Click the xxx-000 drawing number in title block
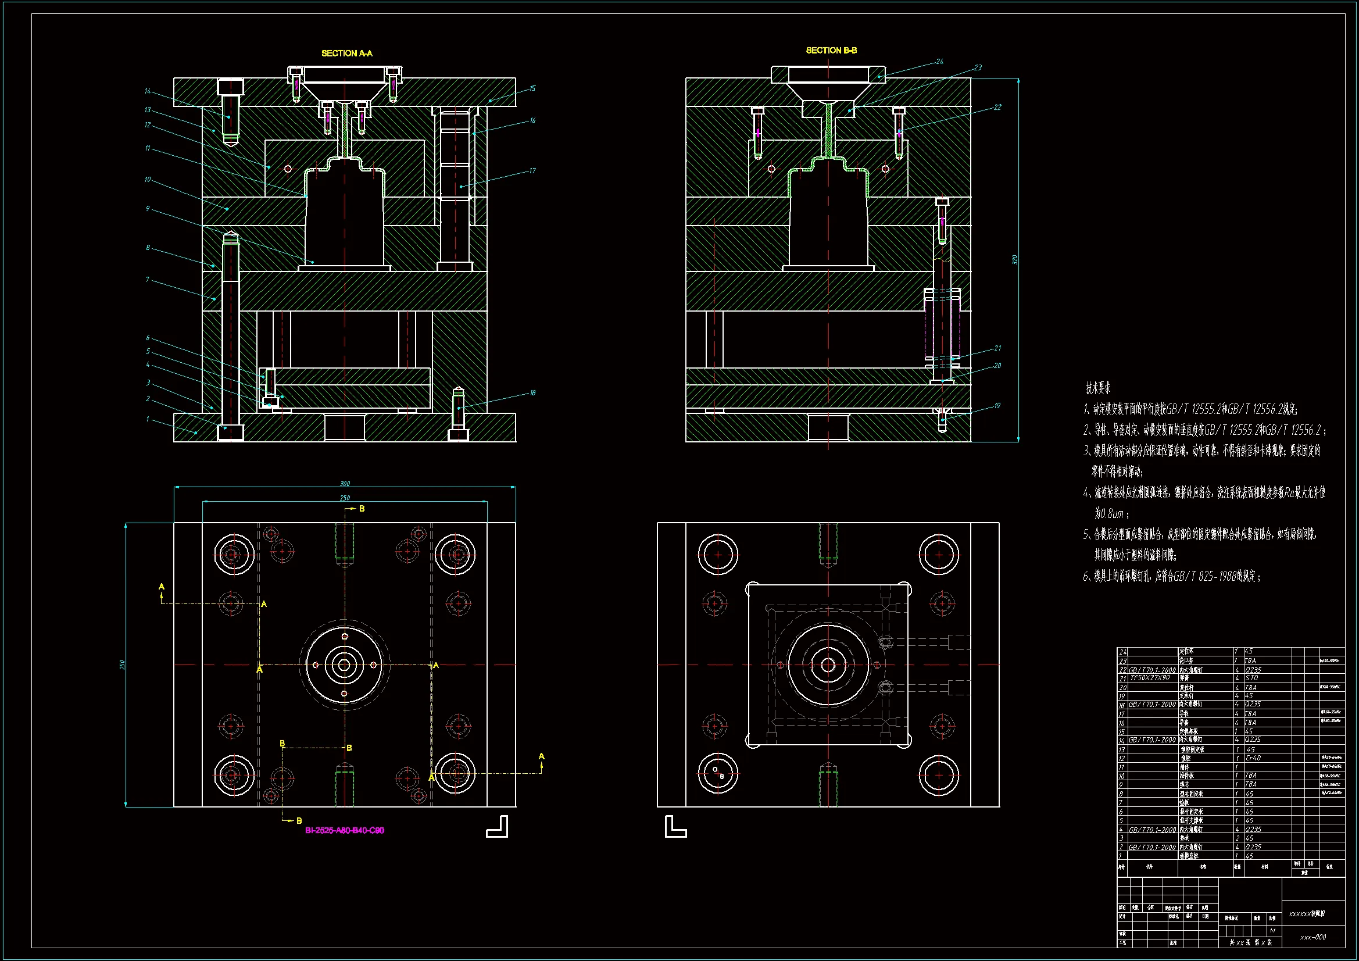Image resolution: width=1359 pixels, height=961 pixels. click(1312, 937)
